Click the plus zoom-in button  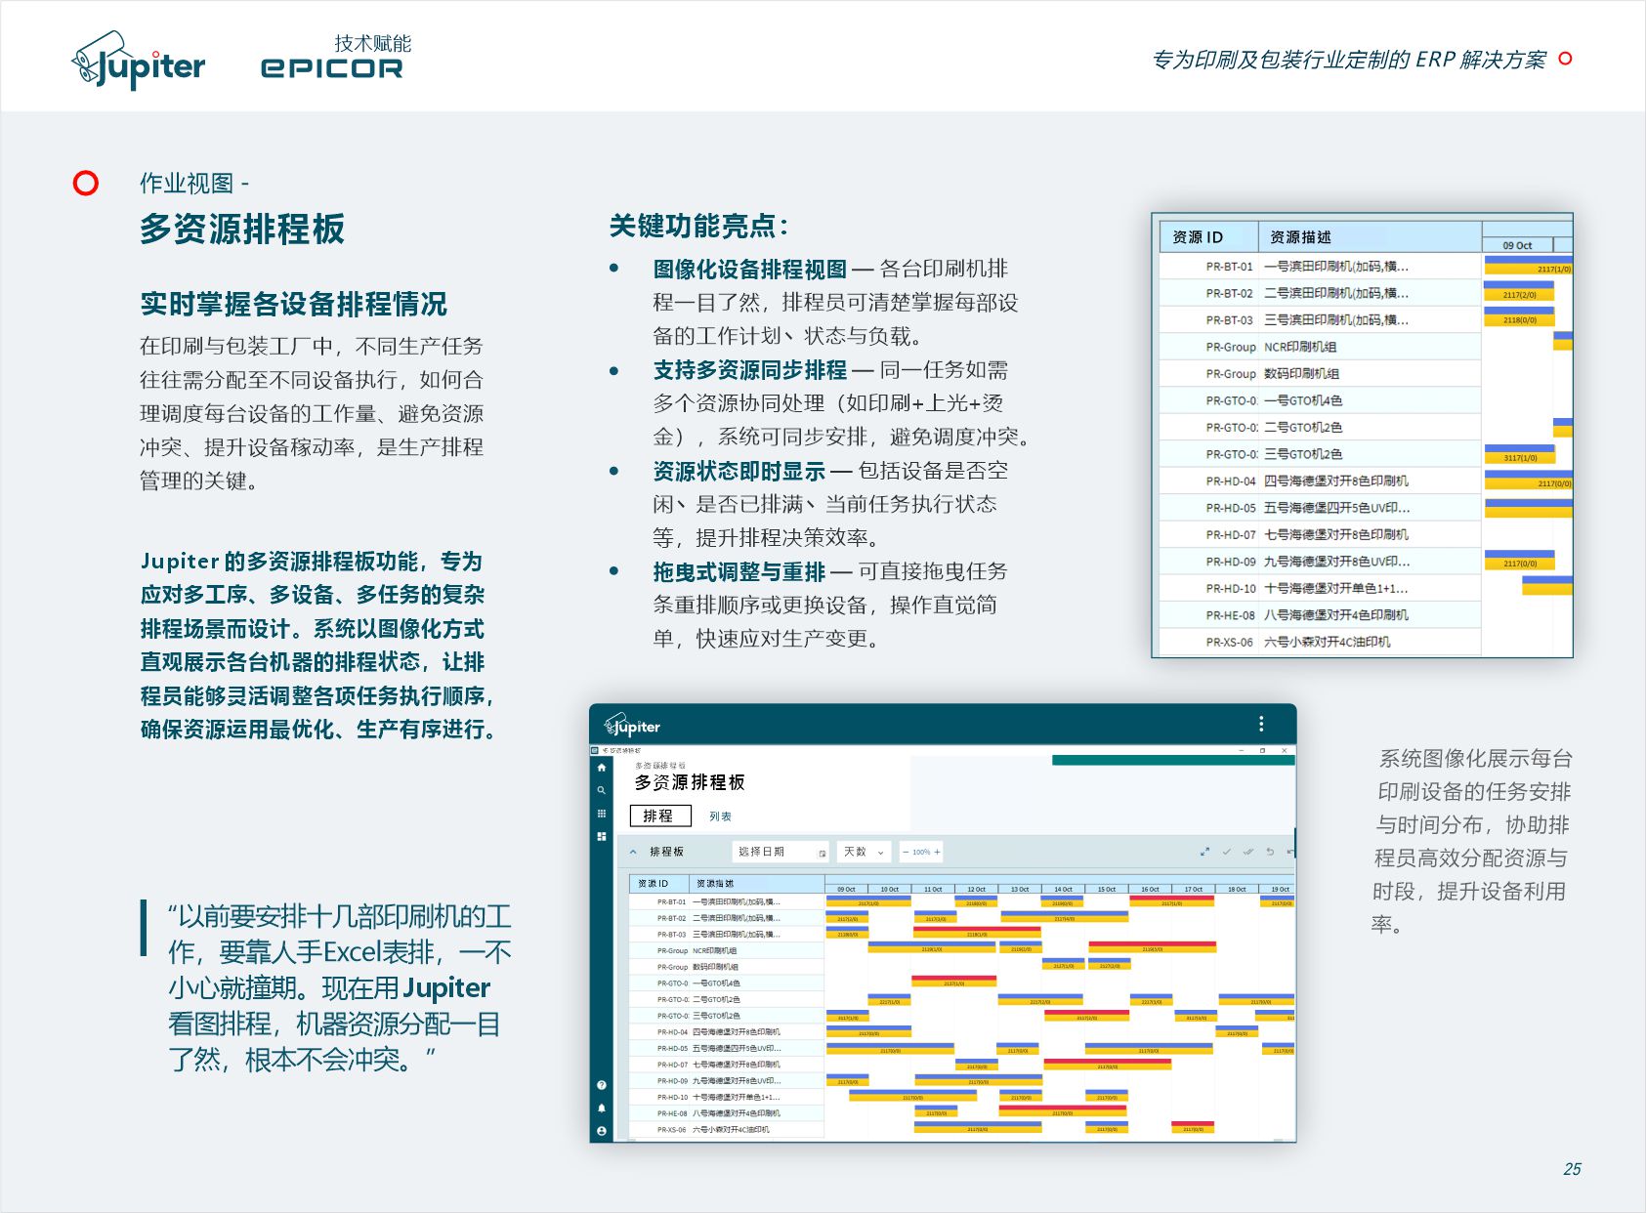click(x=937, y=852)
